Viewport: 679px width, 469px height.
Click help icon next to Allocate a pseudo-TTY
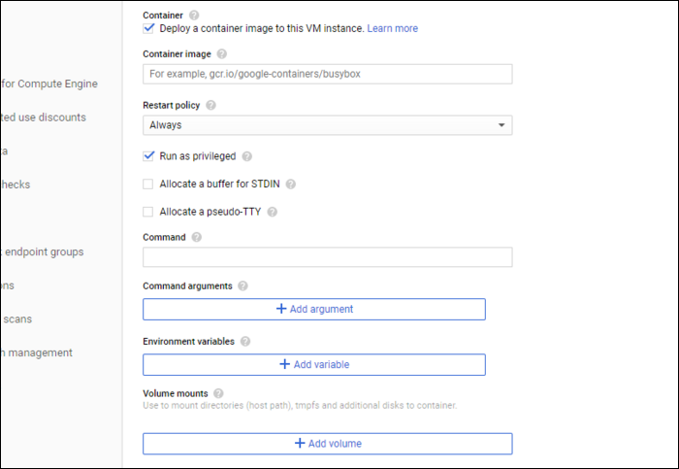tap(273, 212)
